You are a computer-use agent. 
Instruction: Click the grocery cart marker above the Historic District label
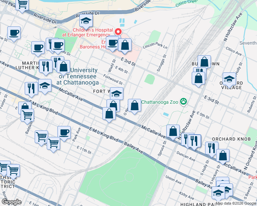(13, 171)
